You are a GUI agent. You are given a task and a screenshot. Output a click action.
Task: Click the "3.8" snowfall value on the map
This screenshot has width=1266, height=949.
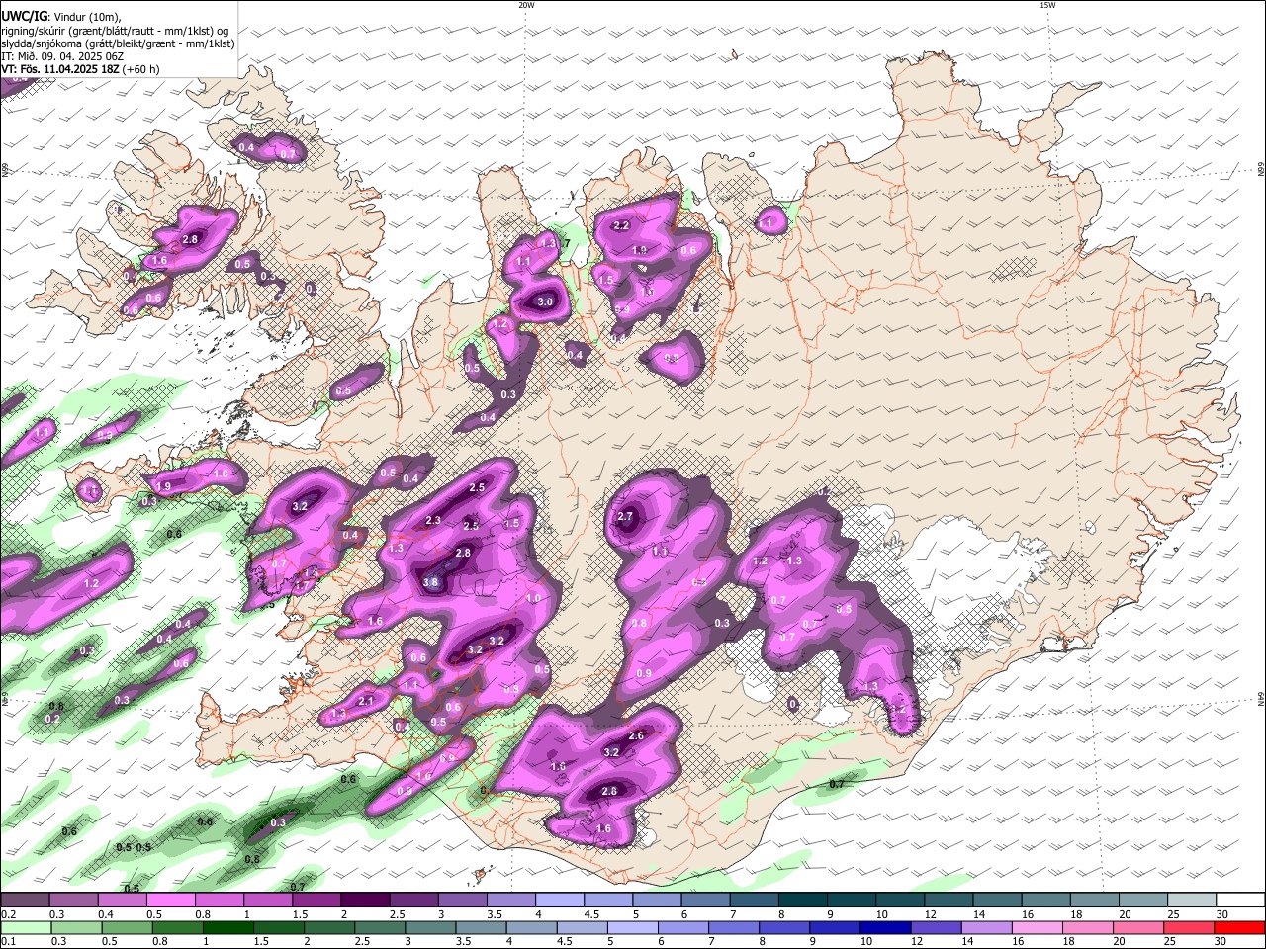click(430, 582)
